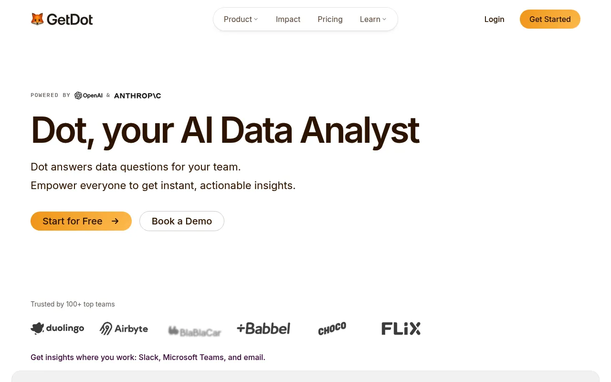Viewport: 611px width, 382px height.
Task: Click the Slack, Teams, email insights text
Action: 148,357
